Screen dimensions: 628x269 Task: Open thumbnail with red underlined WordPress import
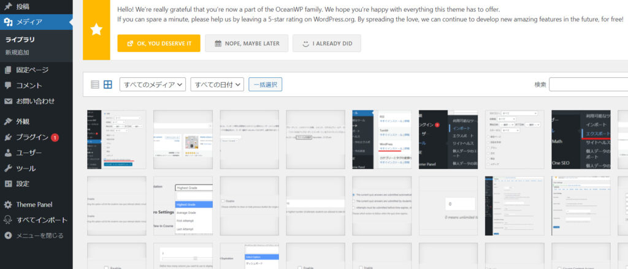pyautogui.click(x=382, y=140)
